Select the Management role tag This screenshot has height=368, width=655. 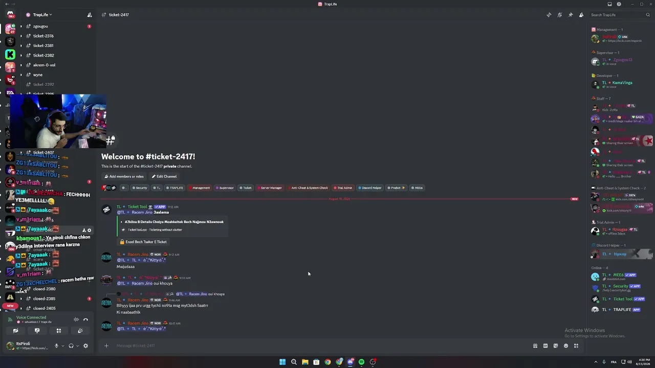200,188
